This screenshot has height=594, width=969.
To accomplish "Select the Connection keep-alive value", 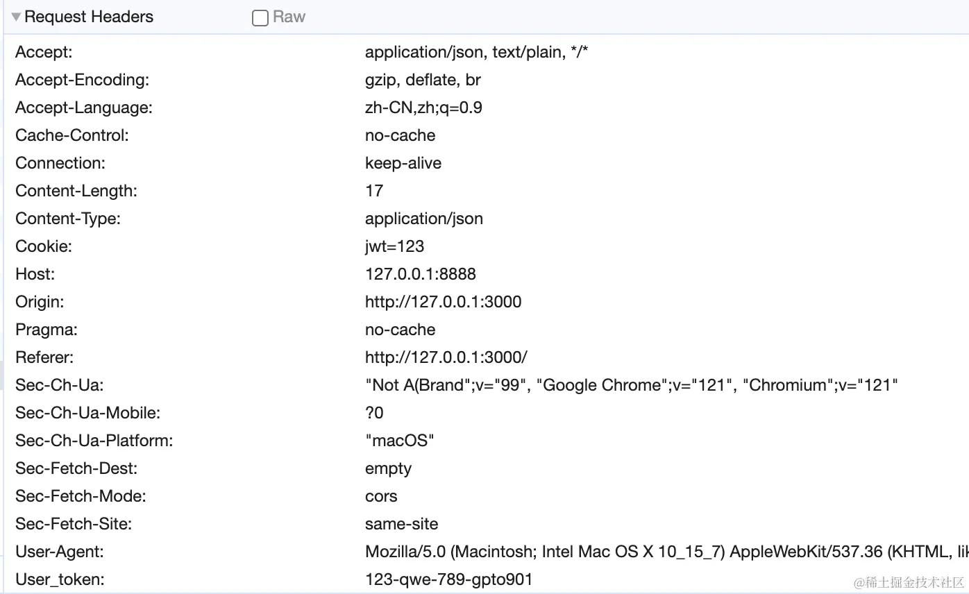I will [403, 163].
